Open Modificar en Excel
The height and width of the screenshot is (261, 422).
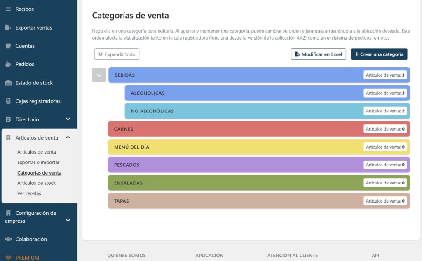pyautogui.click(x=318, y=54)
